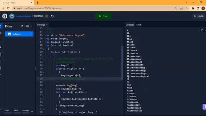Bookmark this page with the star icon
206x116 pixels.
(187, 8)
